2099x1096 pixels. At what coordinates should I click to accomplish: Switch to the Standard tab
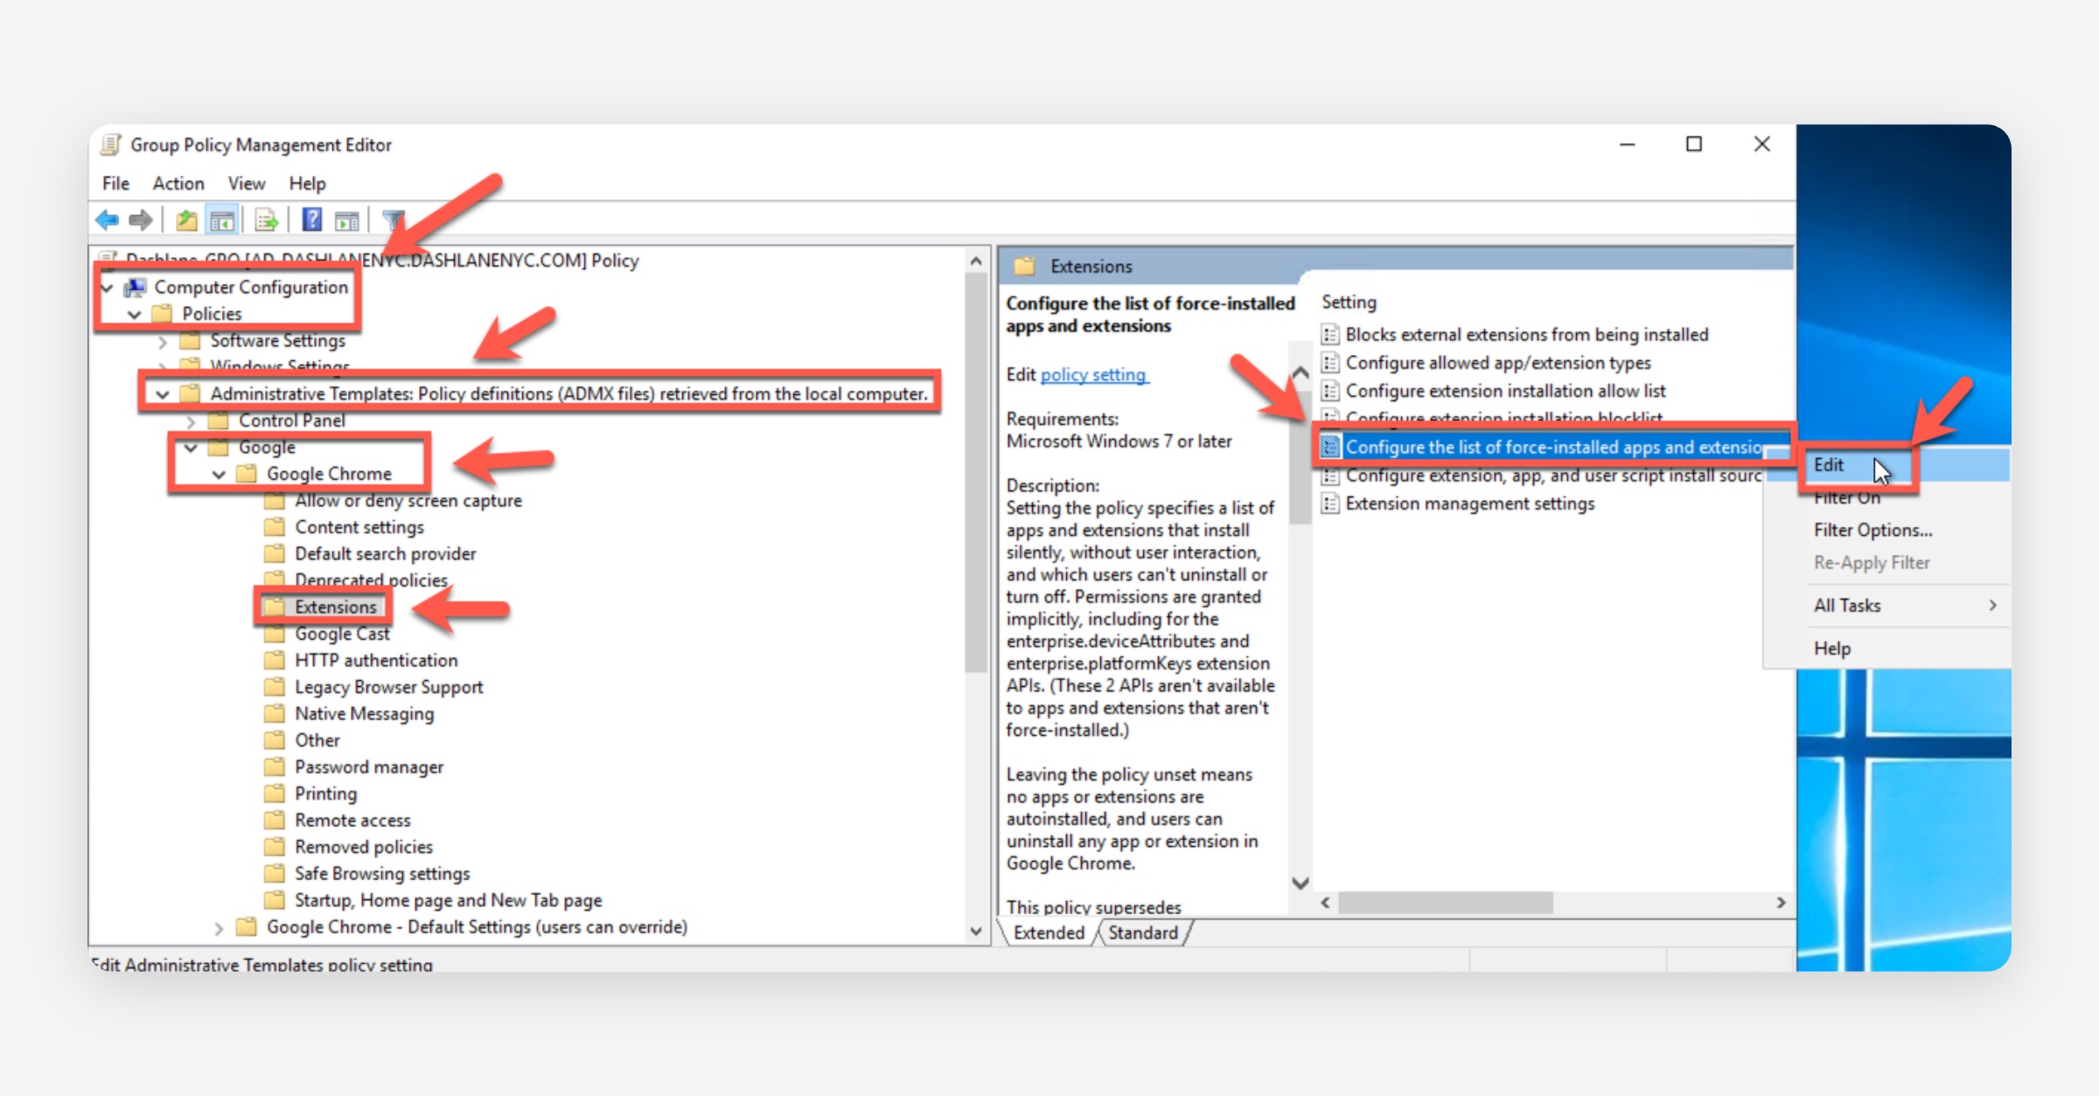[x=1142, y=933]
